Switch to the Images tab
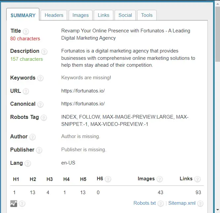The width and height of the screenshot is (220, 213). (x=81, y=15)
